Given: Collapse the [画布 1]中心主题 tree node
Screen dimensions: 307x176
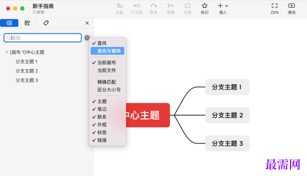Looking at the screenshot, I should click(7, 52).
